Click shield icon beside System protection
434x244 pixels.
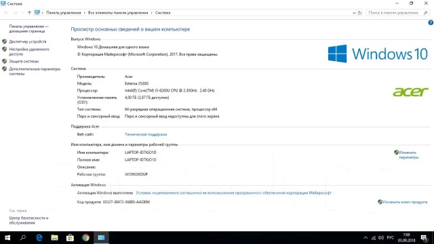5,61
